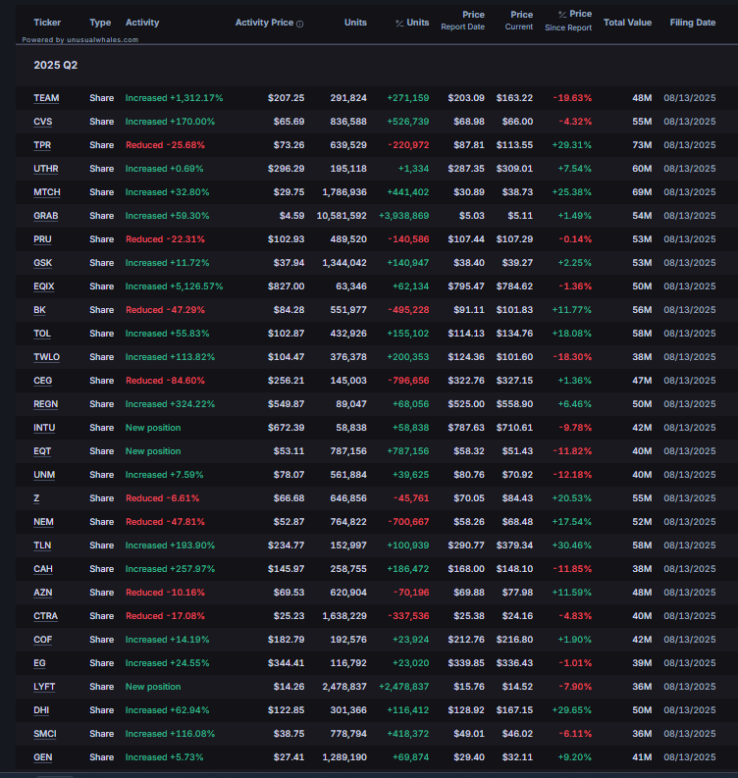This screenshot has width=738, height=778.
Task: Click the Activity Price column header
Action: (265, 23)
